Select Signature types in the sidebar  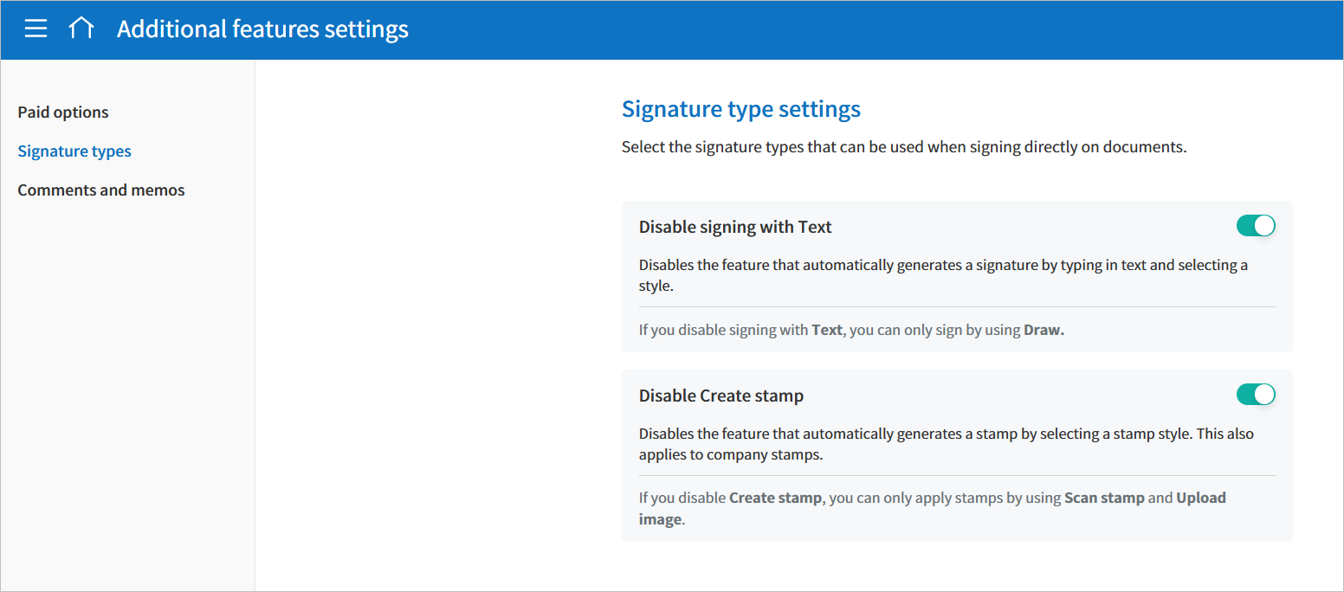(74, 151)
